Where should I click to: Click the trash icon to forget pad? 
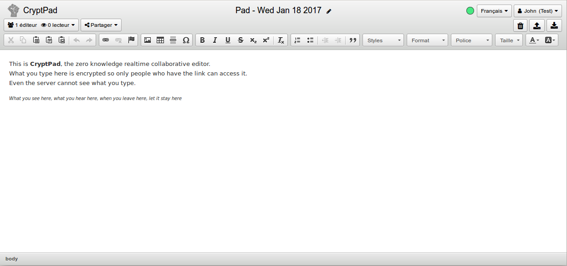pyautogui.click(x=521, y=25)
